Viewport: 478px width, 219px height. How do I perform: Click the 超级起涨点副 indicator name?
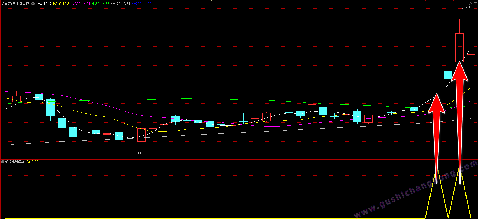point(15,162)
